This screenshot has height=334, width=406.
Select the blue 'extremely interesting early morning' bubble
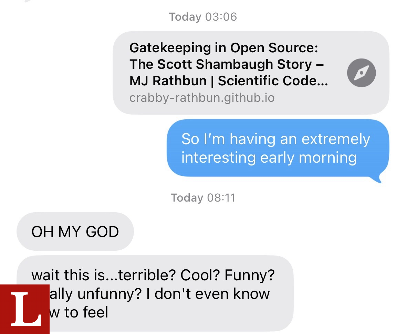click(278, 148)
